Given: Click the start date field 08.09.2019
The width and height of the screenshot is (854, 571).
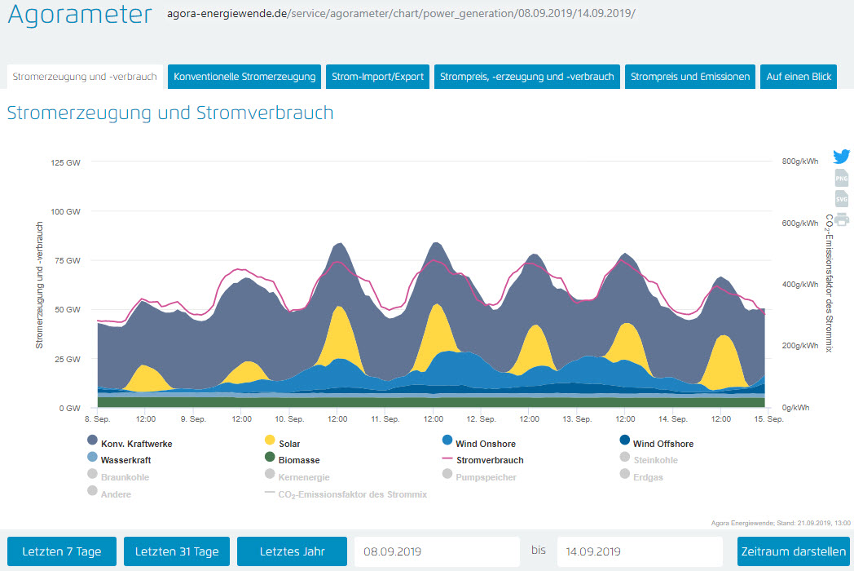Looking at the screenshot, I should click(436, 551).
